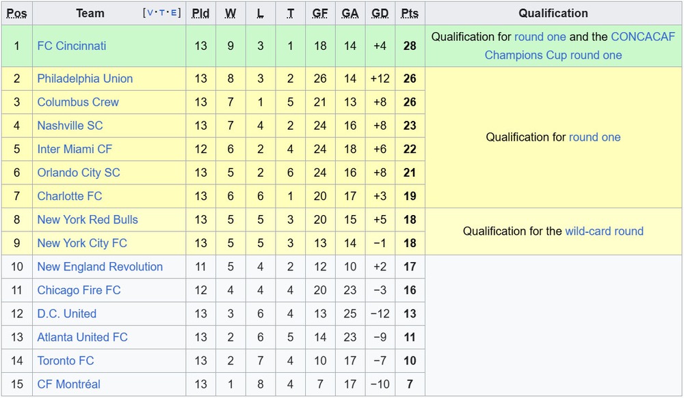The width and height of the screenshot is (684, 398).
Task: Click the D.C. United link
Action: 66,314
